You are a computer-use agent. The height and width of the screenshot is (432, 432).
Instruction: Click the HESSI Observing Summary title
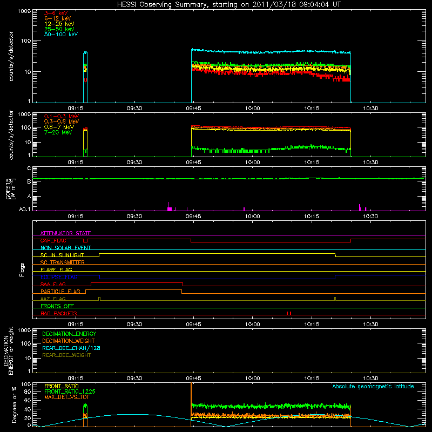tap(228, 5)
